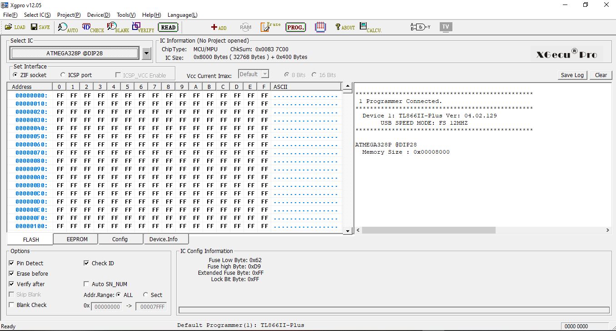
Task: Select the Sect address range option
Action: [x=153, y=295]
